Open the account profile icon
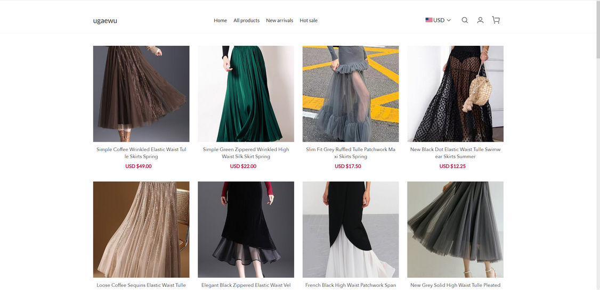The image size is (600, 290). point(480,20)
